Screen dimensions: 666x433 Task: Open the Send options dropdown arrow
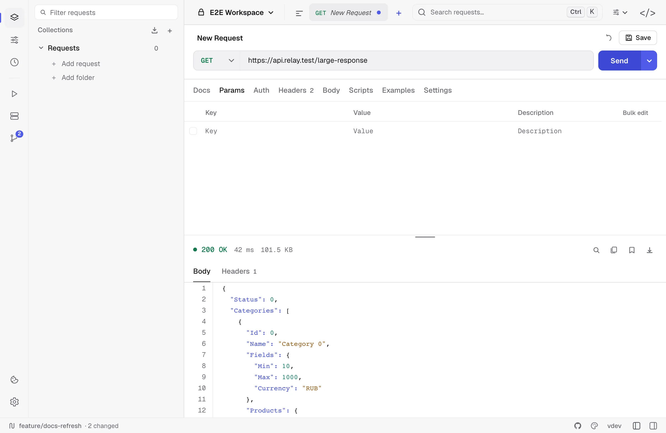(649, 61)
